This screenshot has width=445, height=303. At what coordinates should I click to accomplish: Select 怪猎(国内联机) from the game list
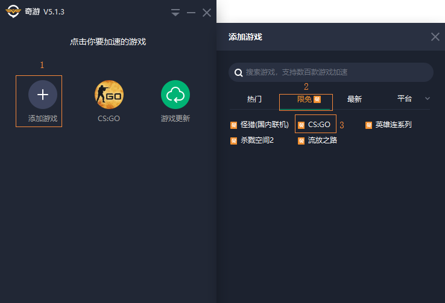[x=259, y=125]
